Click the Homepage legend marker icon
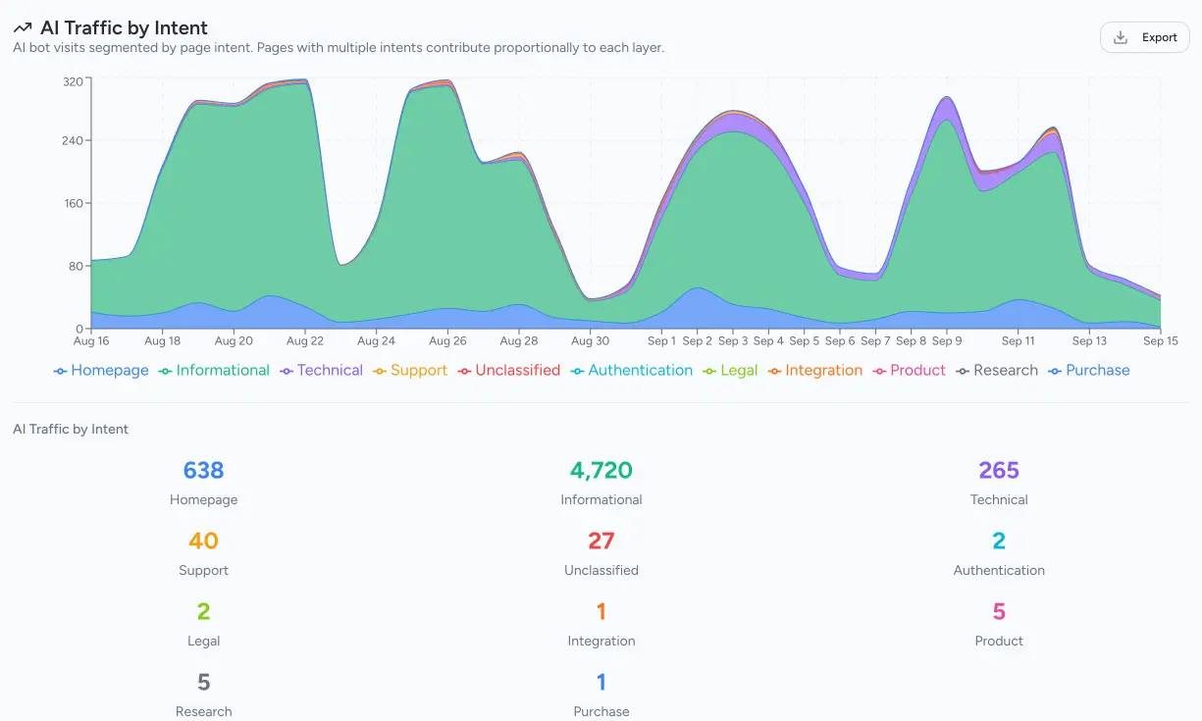Screen dimensions: 1202x721 tap(59, 370)
